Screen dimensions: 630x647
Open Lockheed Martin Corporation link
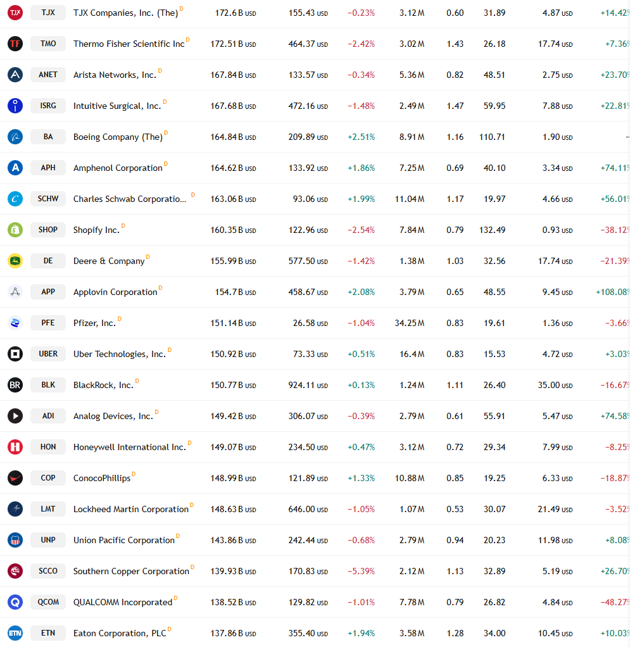coord(131,509)
